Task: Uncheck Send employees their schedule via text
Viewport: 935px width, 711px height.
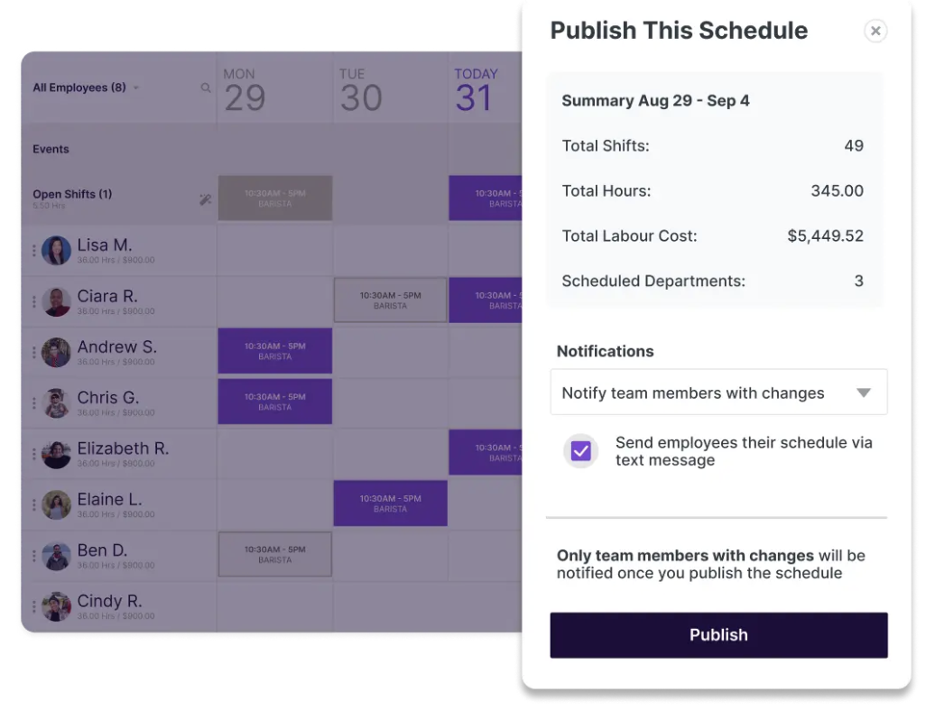Action: pyautogui.click(x=581, y=451)
